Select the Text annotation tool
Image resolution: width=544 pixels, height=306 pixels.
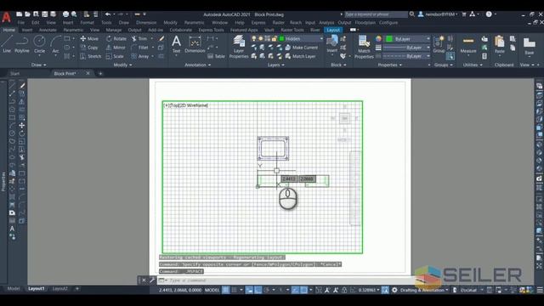click(176, 44)
